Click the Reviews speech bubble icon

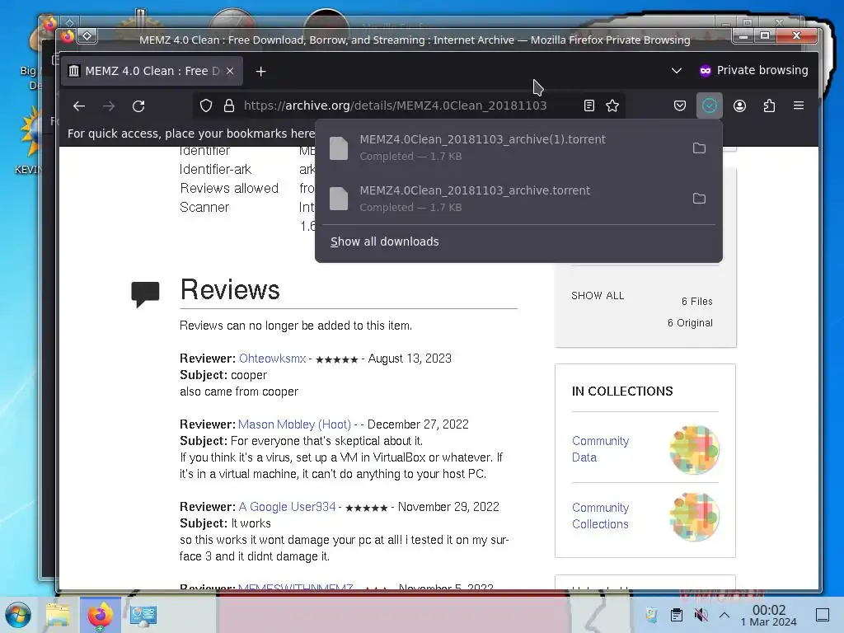pos(145,293)
